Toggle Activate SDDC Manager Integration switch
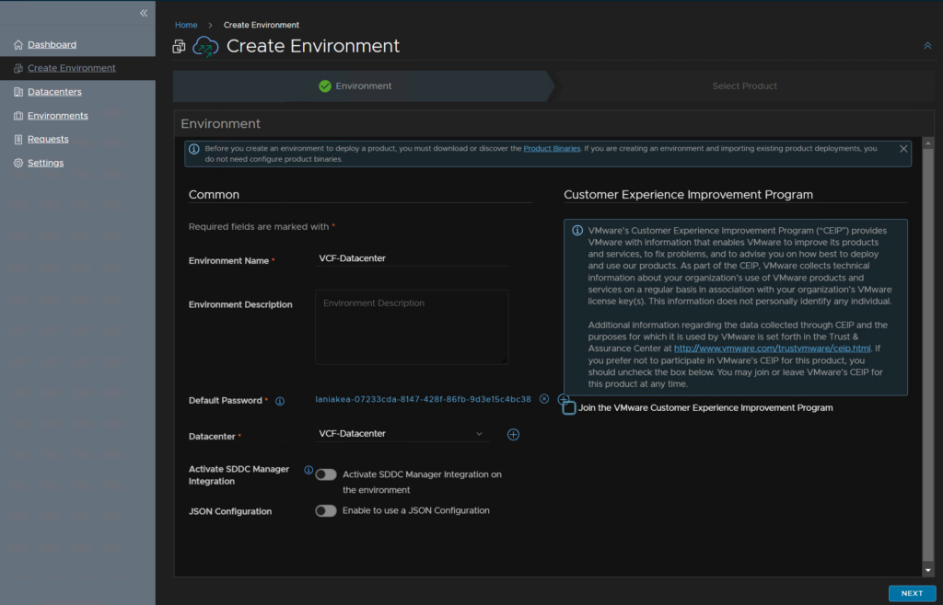The image size is (943, 605). pos(326,474)
